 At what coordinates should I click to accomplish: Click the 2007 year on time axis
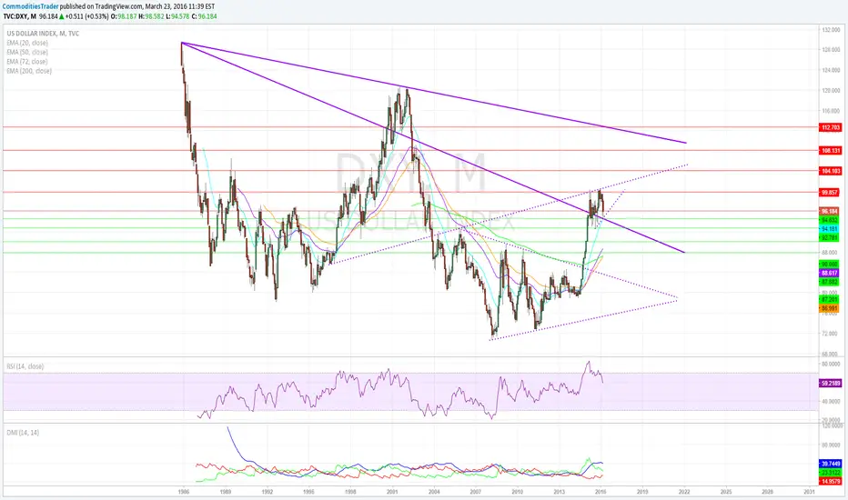point(475,492)
